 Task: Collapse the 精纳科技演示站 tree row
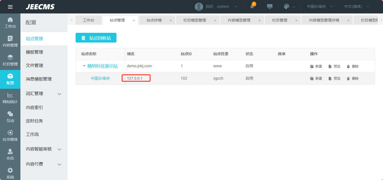tap(84, 66)
